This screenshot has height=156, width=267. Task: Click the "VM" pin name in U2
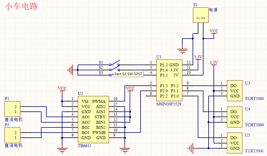click(x=85, y=101)
